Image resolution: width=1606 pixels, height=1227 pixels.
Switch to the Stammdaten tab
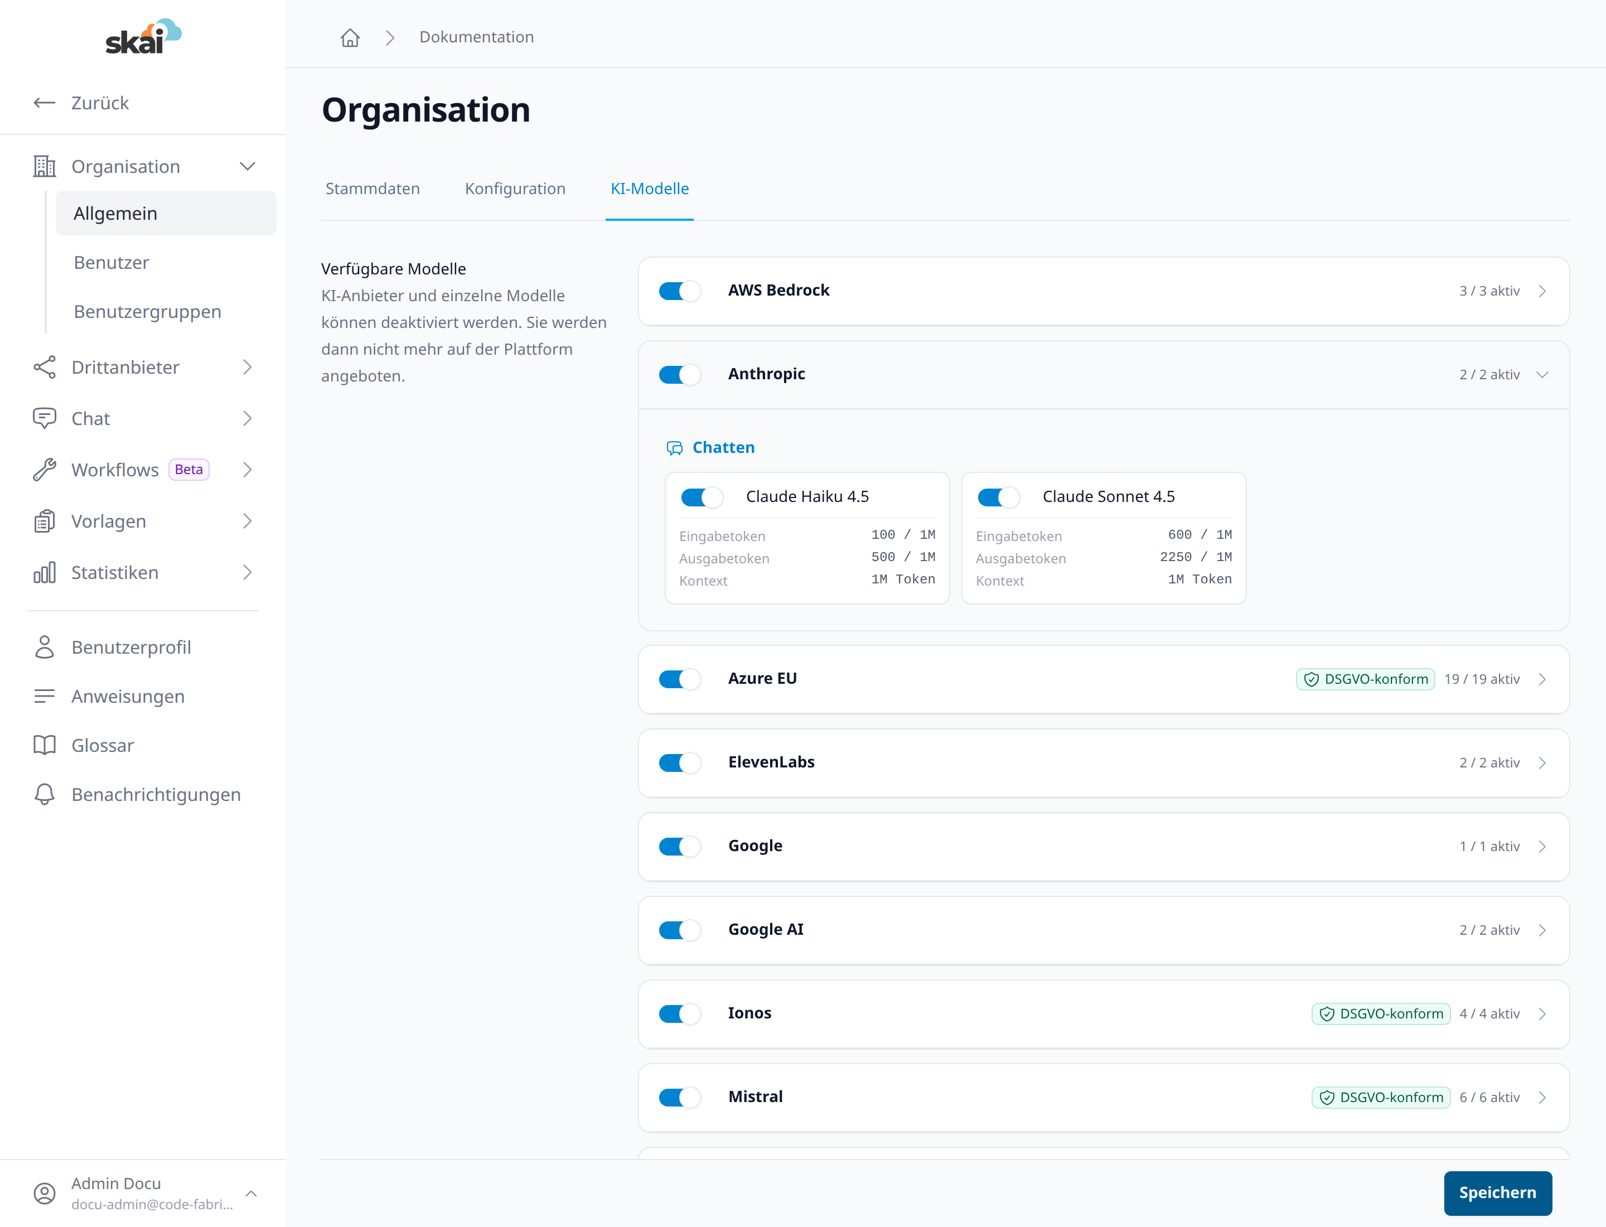[x=373, y=189]
